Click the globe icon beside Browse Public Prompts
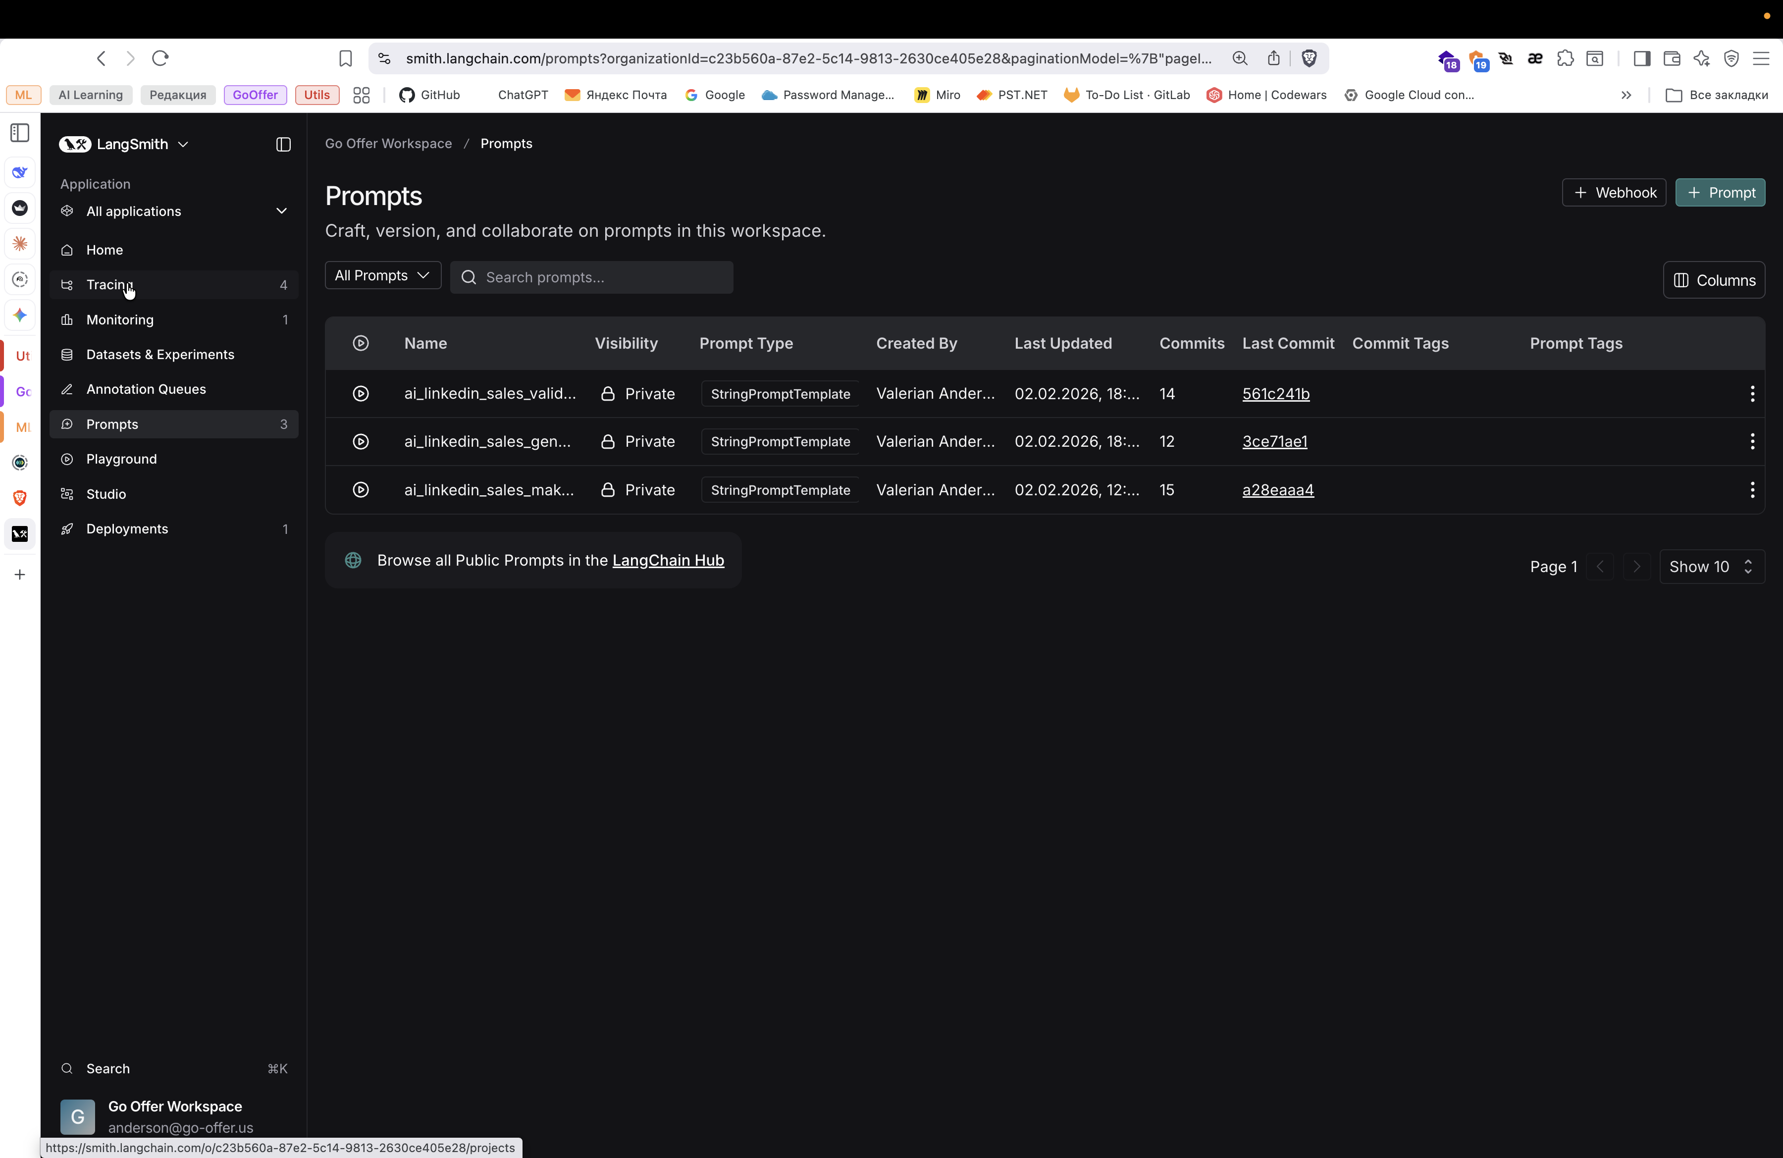The image size is (1783, 1158). 353,560
